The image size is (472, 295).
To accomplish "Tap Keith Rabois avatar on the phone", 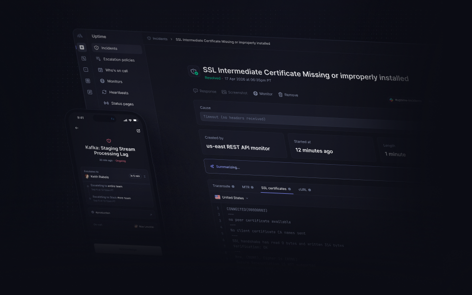I will [x=87, y=177].
